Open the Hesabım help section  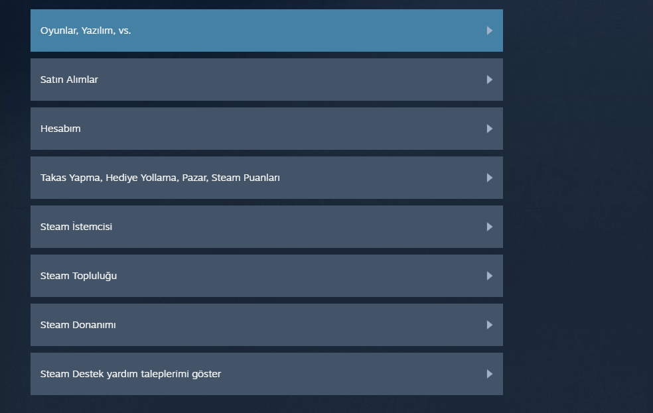pos(60,129)
